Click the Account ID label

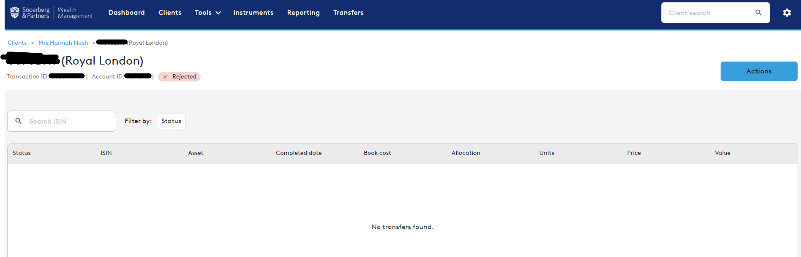pos(108,76)
